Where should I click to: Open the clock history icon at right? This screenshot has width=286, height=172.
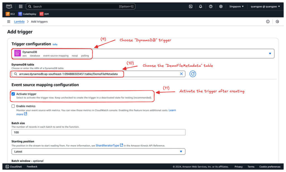coord(277,21)
